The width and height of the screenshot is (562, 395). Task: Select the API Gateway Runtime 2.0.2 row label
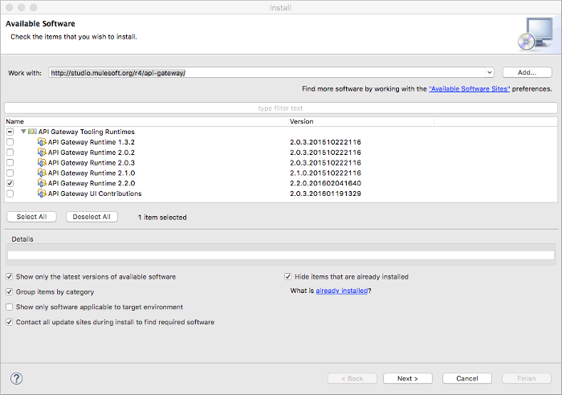(x=92, y=153)
